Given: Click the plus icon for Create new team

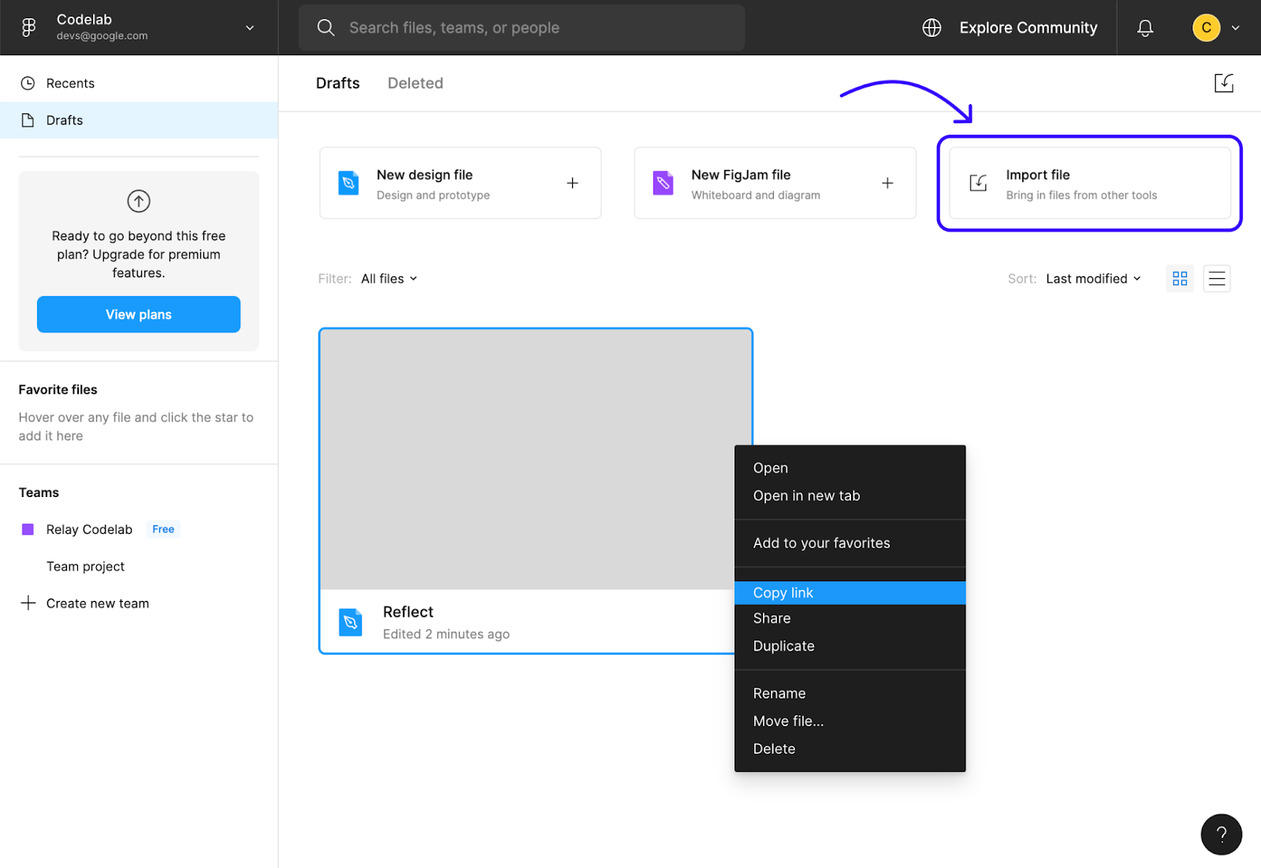Looking at the screenshot, I should [x=28, y=603].
